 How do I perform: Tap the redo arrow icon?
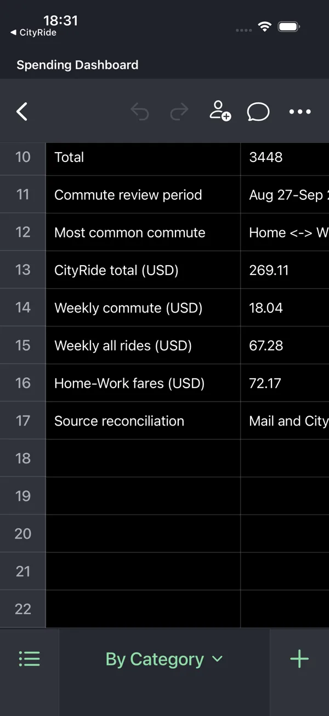[179, 112]
